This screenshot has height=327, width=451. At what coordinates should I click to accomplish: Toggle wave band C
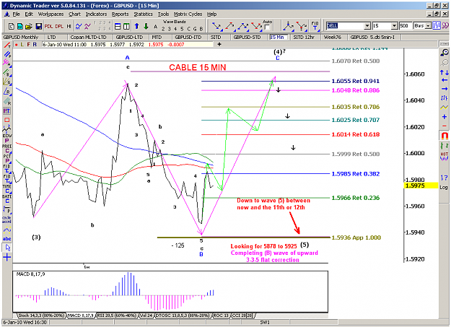click(x=188, y=29)
